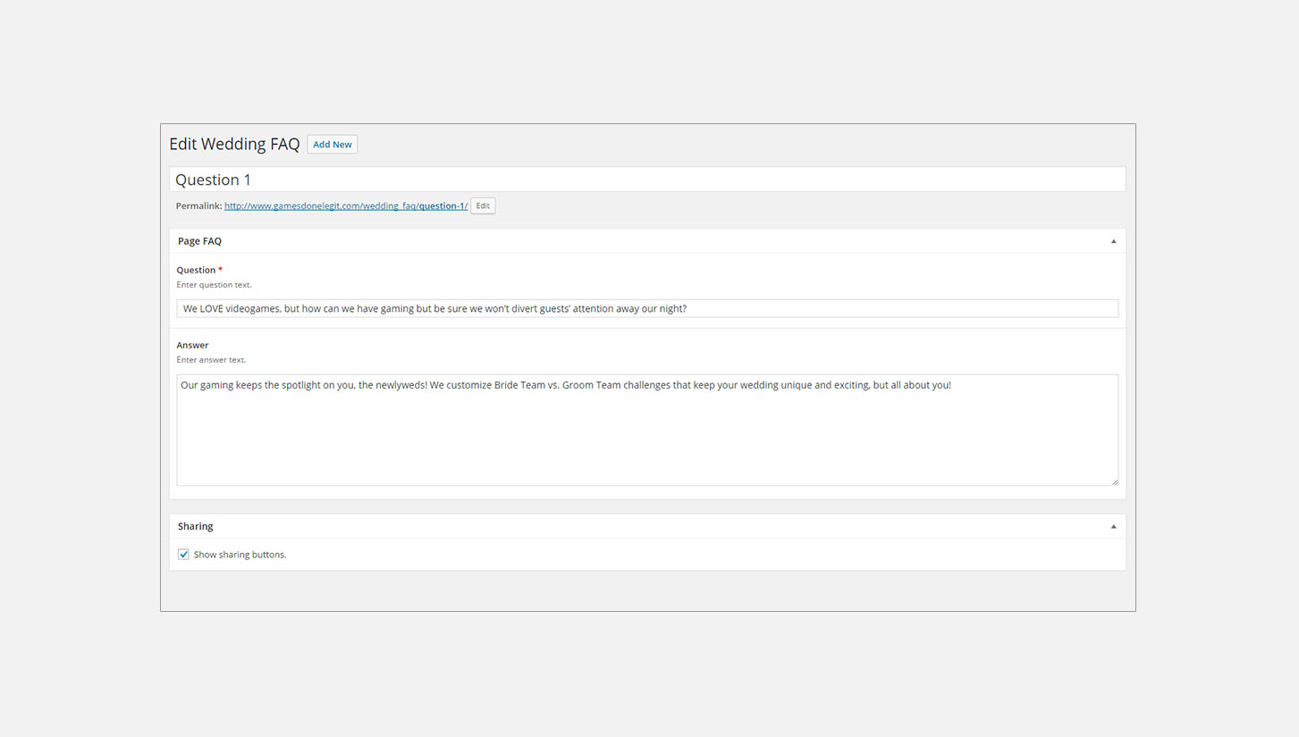The height and width of the screenshot is (737, 1299).
Task: Click the Edit Wedding FAQ page heading
Action: [x=234, y=144]
